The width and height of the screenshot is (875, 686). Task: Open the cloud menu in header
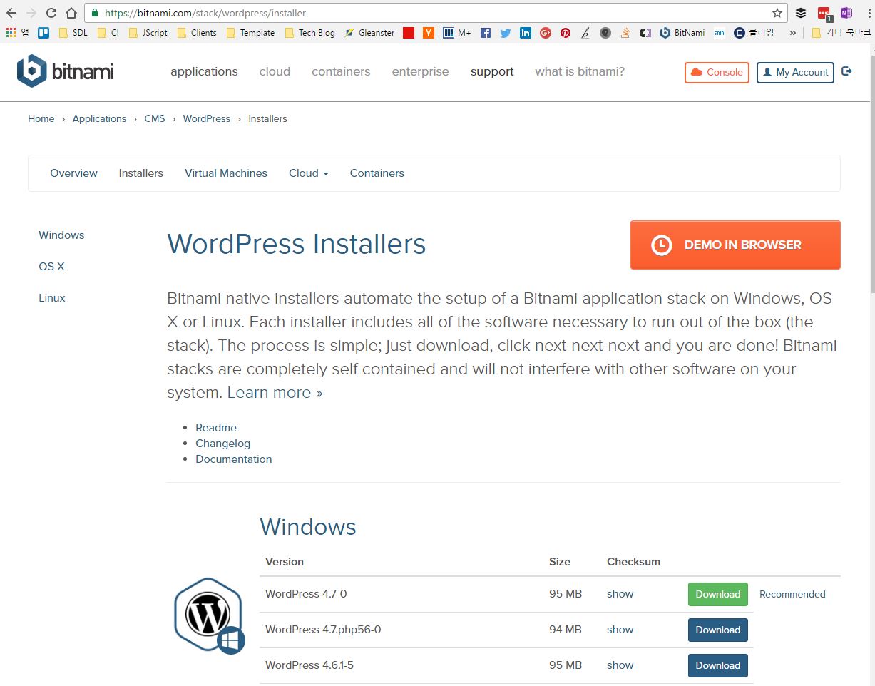point(275,72)
